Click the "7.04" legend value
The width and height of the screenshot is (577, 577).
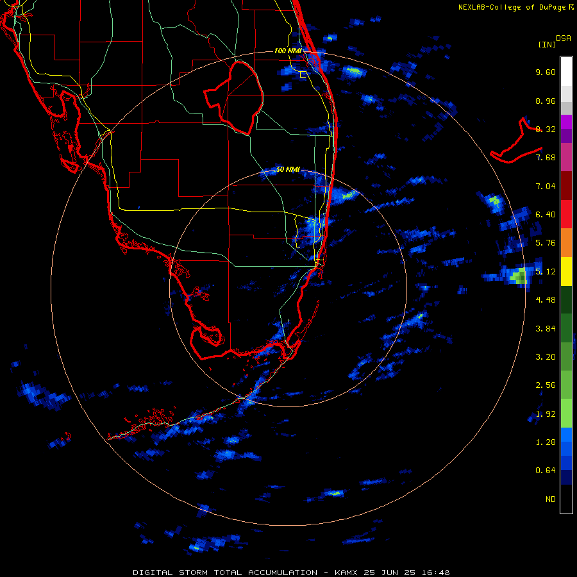[x=546, y=186]
